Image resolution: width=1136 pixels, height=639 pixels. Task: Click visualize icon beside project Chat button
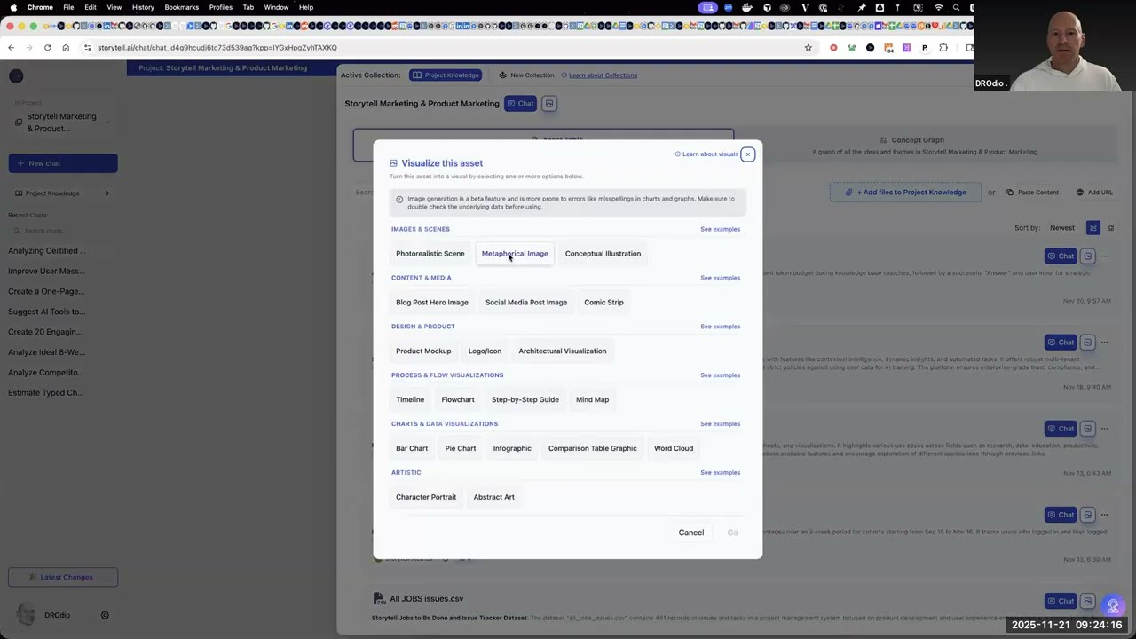coord(549,104)
